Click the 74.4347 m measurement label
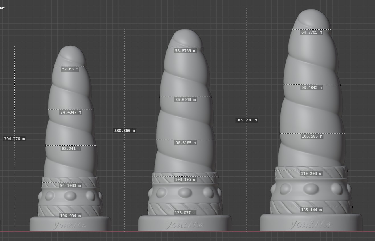This screenshot has height=241, width=375. [x=71, y=112]
